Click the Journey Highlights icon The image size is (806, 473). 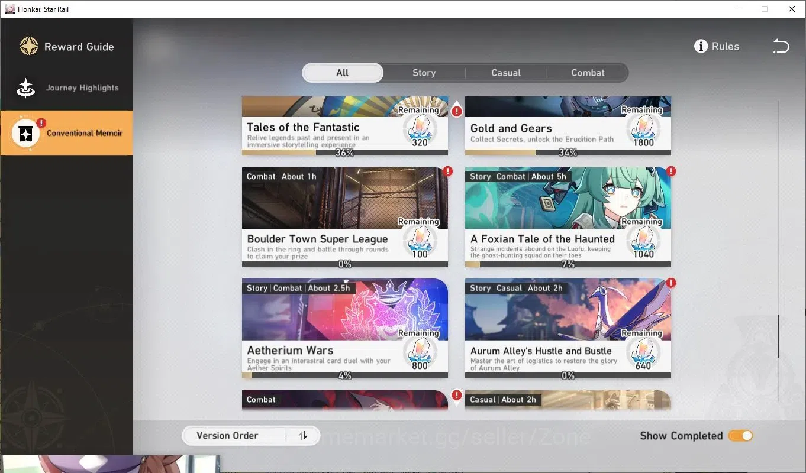click(x=25, y=88)
